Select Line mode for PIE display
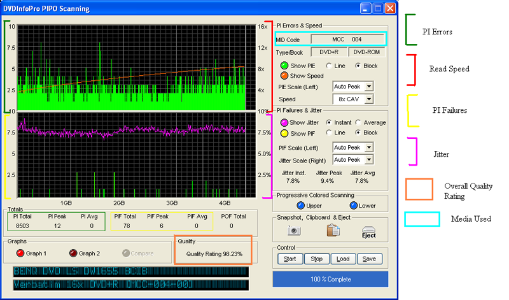The height and width of the screenshot is (300, 509). [329, 66]
